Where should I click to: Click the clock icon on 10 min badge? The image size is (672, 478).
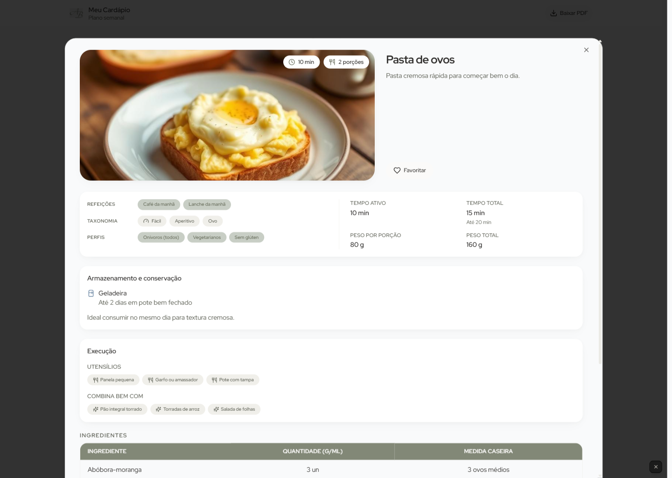tap(292, 62)
